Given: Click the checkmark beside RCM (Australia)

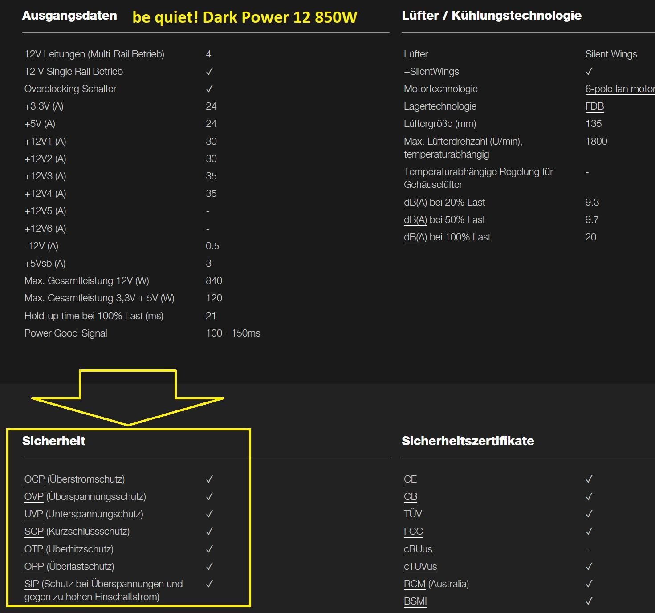Looking at the screenshot, I should pyautogui.click(x=589, y=584).
